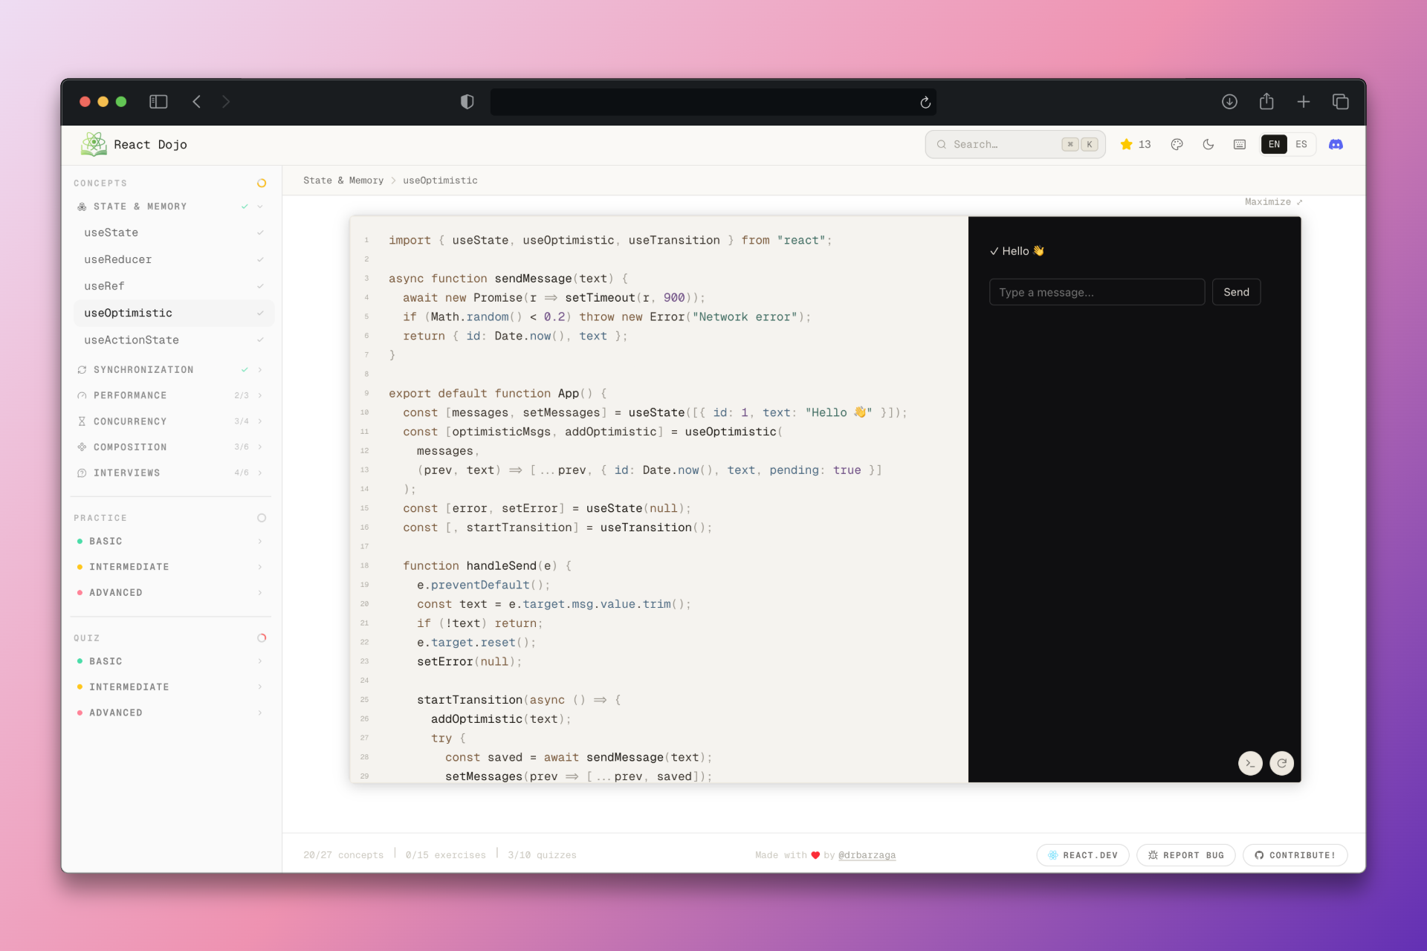Expand Concurrency section chevron
1427x951 pixels.
point(260,421)
